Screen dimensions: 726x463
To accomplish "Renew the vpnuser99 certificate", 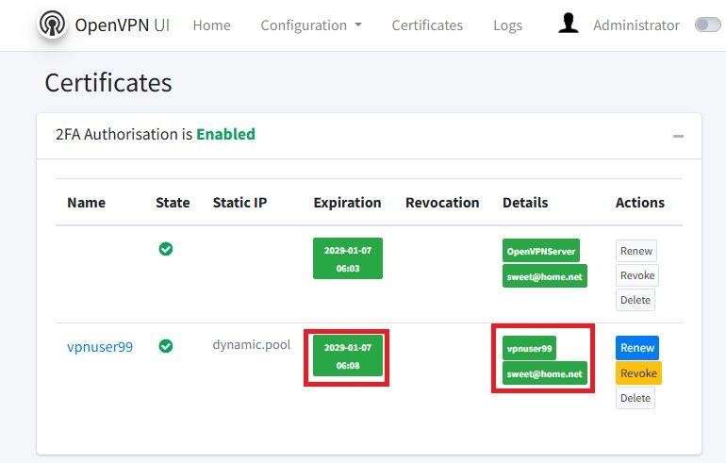I will (x=637, y=348).
